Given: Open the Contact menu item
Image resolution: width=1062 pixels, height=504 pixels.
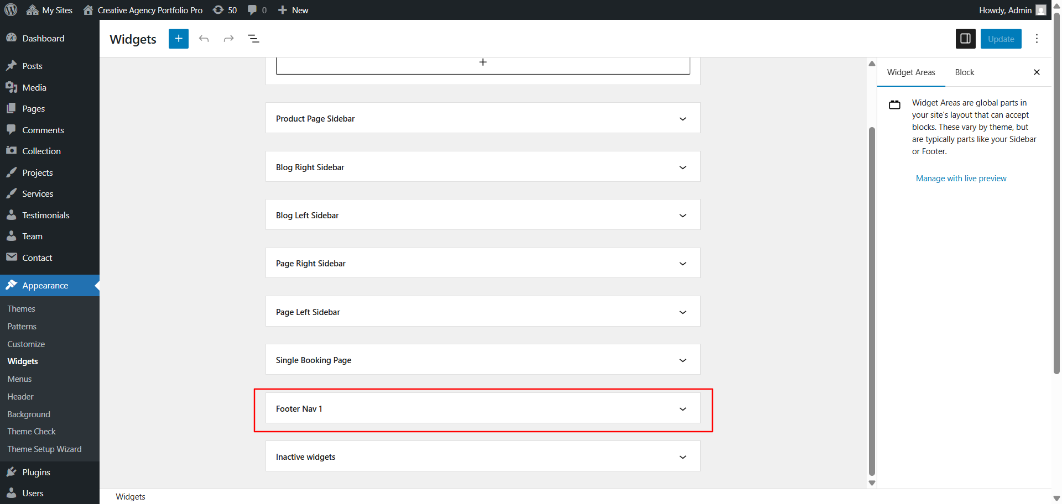Looking at the screenshot, I should (x=50, y=258).
